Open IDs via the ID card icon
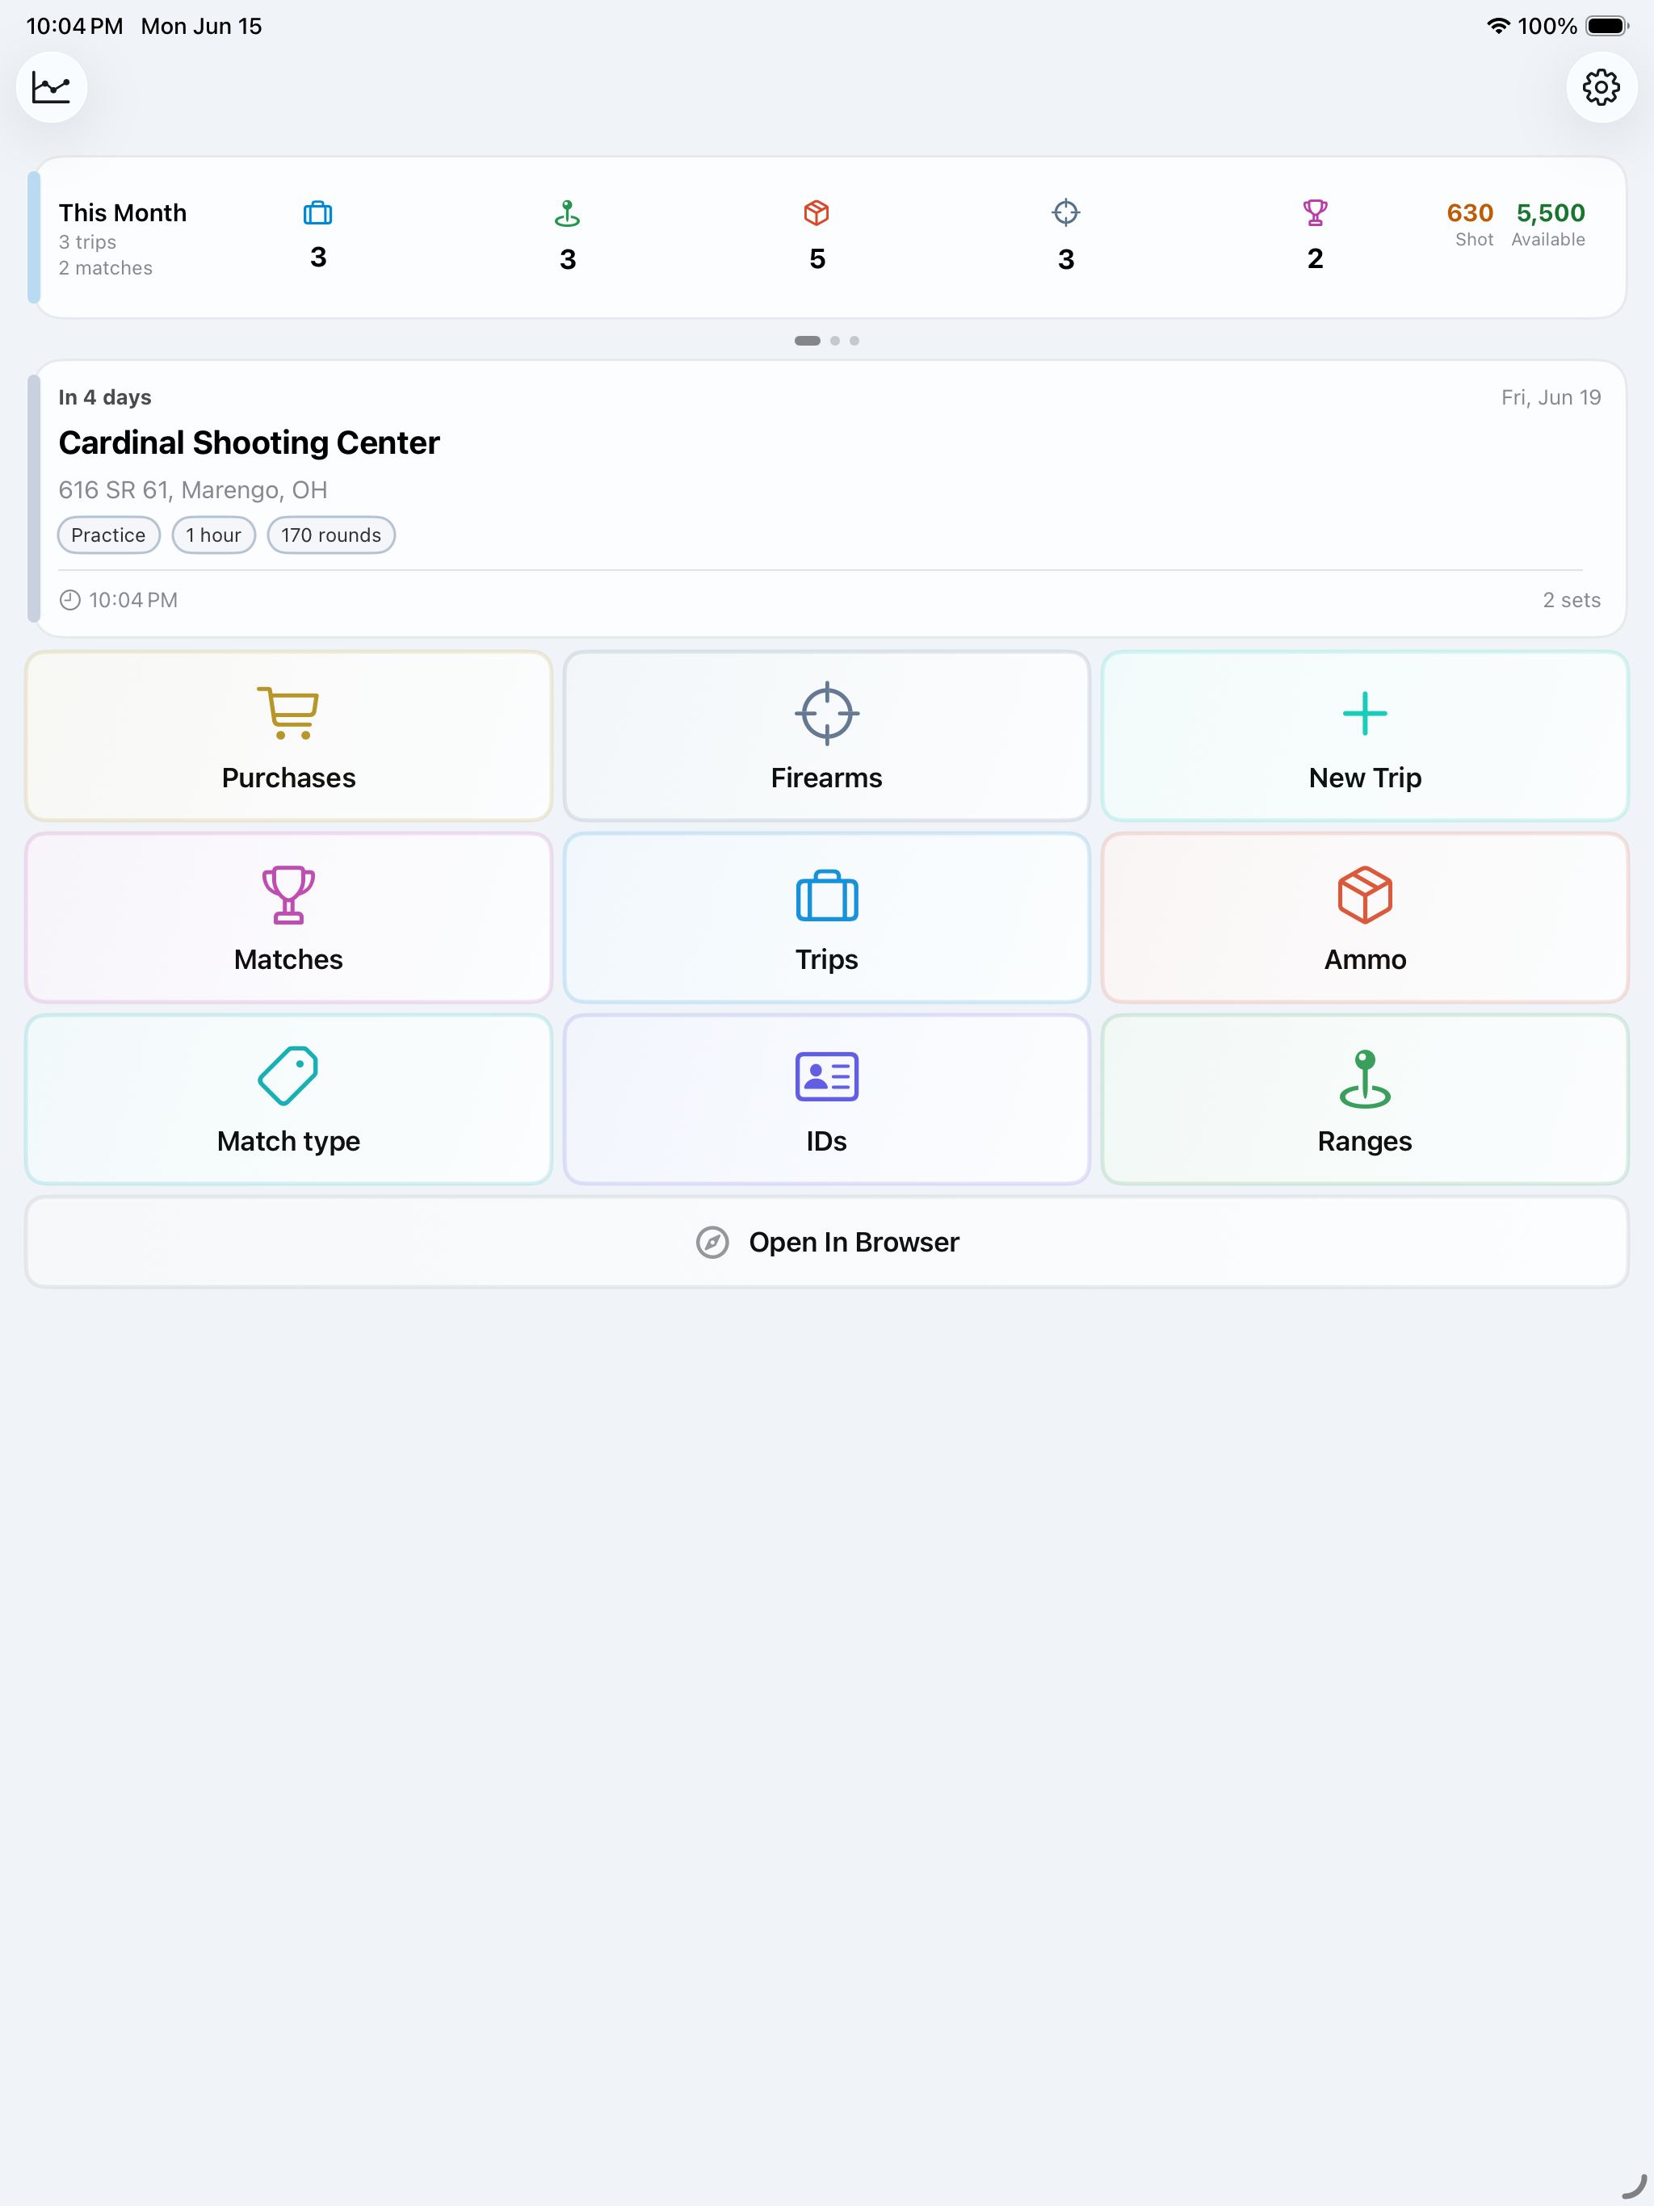Viewport: 1654px width, 2206px height. [827, 1076]
